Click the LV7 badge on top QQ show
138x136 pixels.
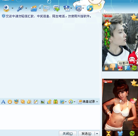(108, 16)
